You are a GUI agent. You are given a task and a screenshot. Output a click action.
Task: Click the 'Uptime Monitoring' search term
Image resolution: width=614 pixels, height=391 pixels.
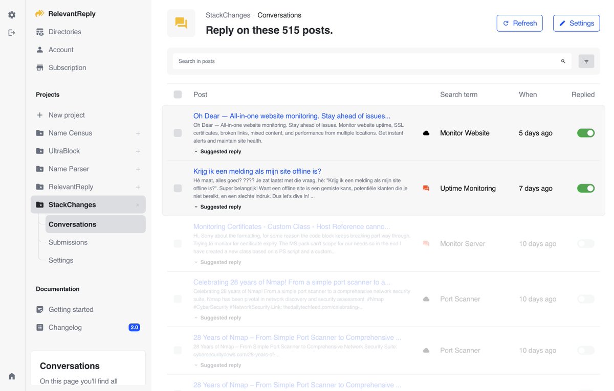468,189
